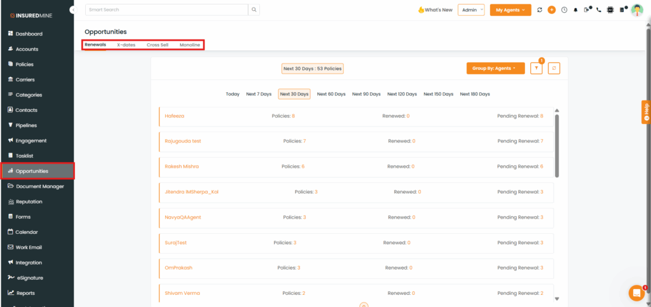This screenshot has height=307, width=651.
Task: Click the phone call icon
Action: [599, 10]
